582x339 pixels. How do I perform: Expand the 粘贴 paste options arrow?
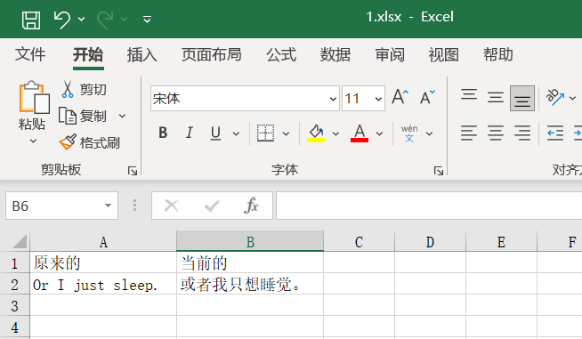coord(33,141)
